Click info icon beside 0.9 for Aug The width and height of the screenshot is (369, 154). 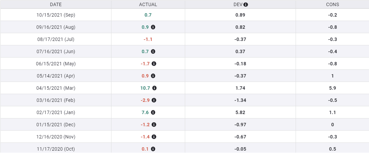pyautogui.click(x=153, y=27)
